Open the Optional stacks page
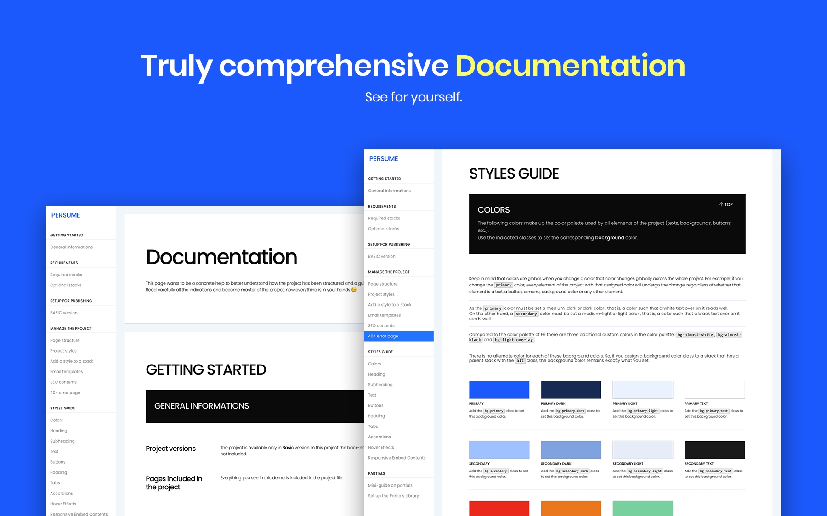The image size is (827, 516). tap(383, 228)
